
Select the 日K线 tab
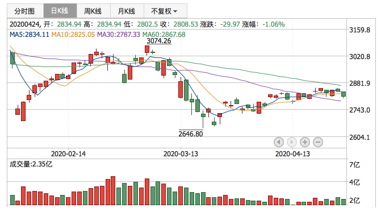60,11
